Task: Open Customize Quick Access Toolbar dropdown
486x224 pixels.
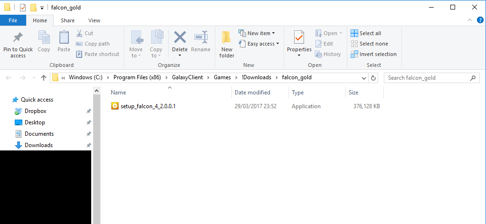Action: pos(42,8)
